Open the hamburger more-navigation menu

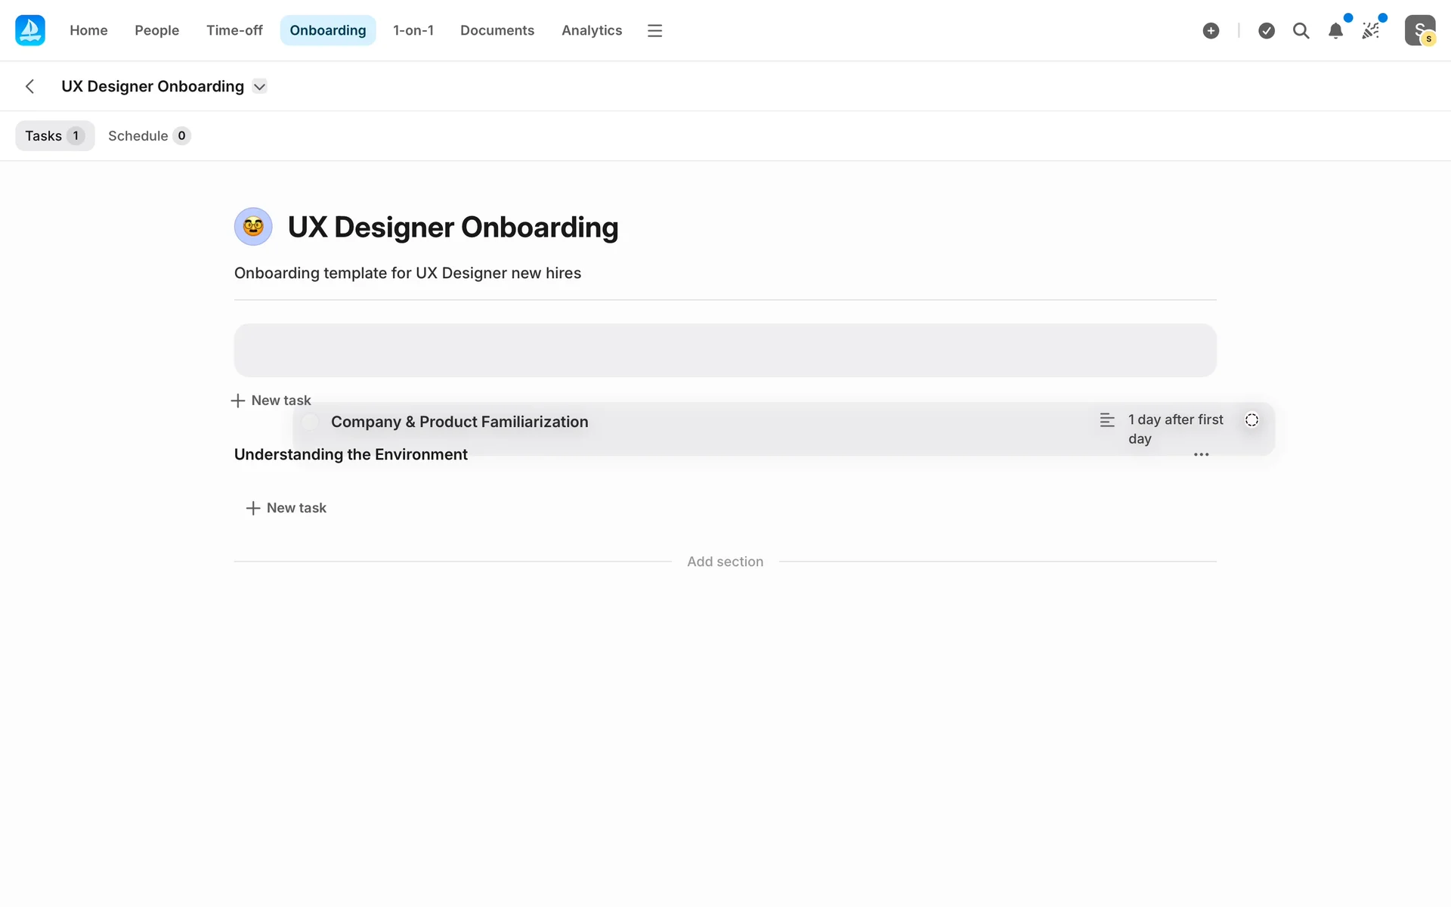tap(654, 30)
